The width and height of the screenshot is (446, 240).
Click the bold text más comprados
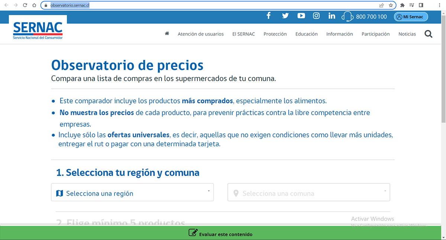point(207,101)
